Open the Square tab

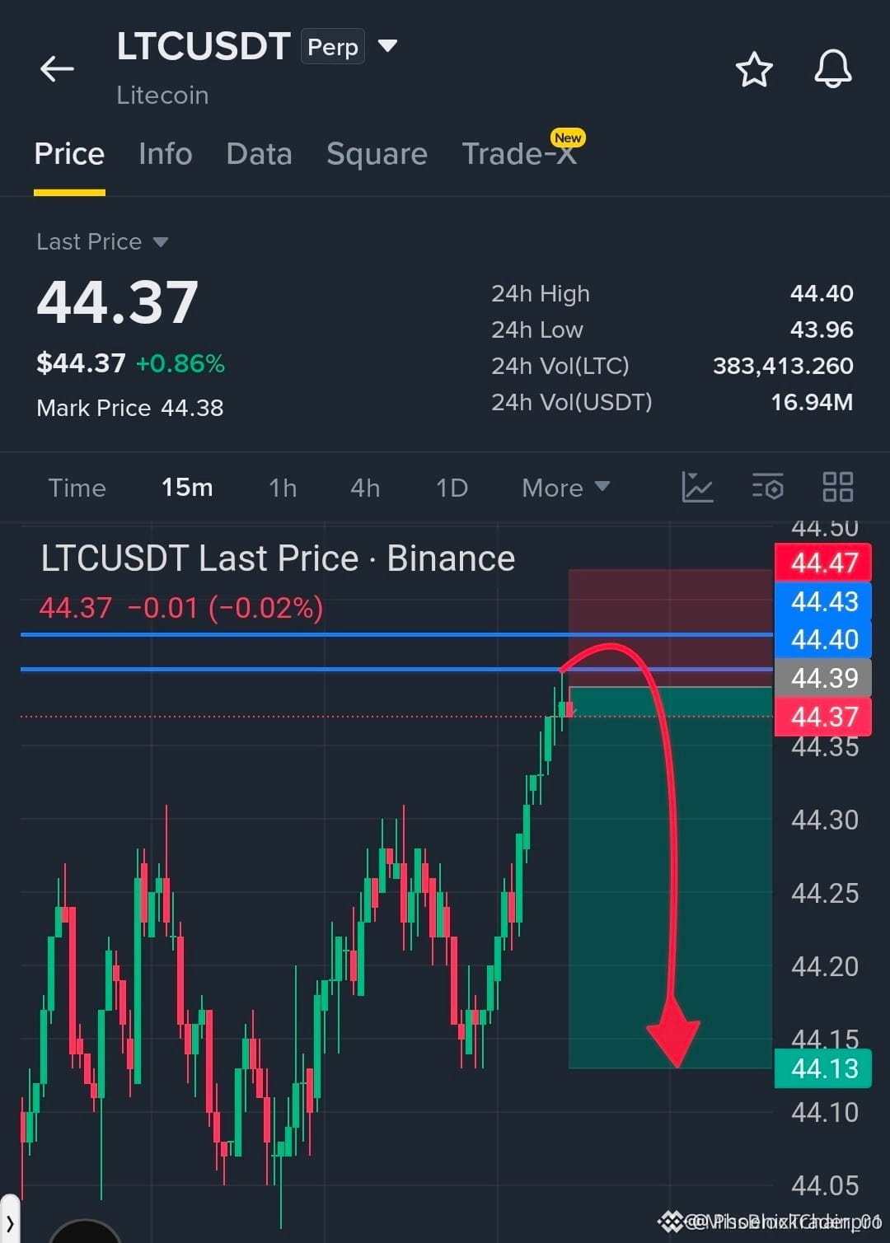point(377,154)
